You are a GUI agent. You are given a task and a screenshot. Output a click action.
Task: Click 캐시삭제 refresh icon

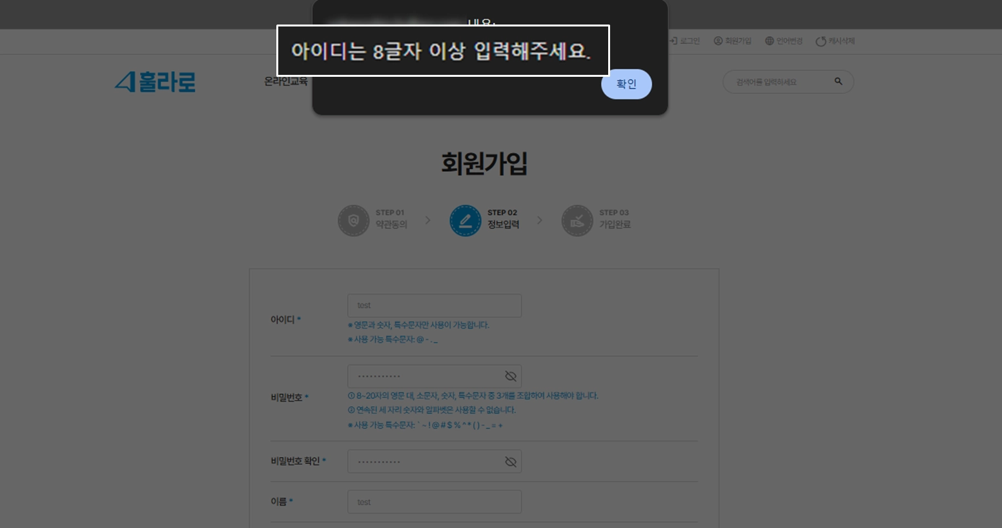(821, 41)
